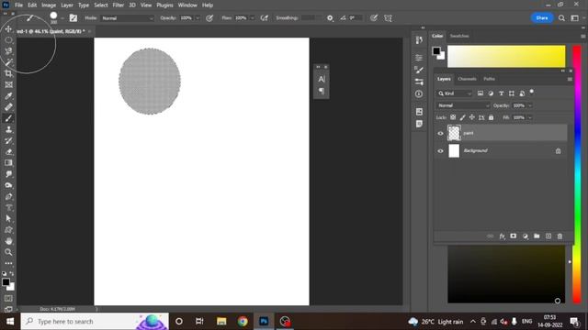The height and width of the screenshot is (330, 588).
Task: Toggle the brush settings panel
Action: tap(73, 18)
